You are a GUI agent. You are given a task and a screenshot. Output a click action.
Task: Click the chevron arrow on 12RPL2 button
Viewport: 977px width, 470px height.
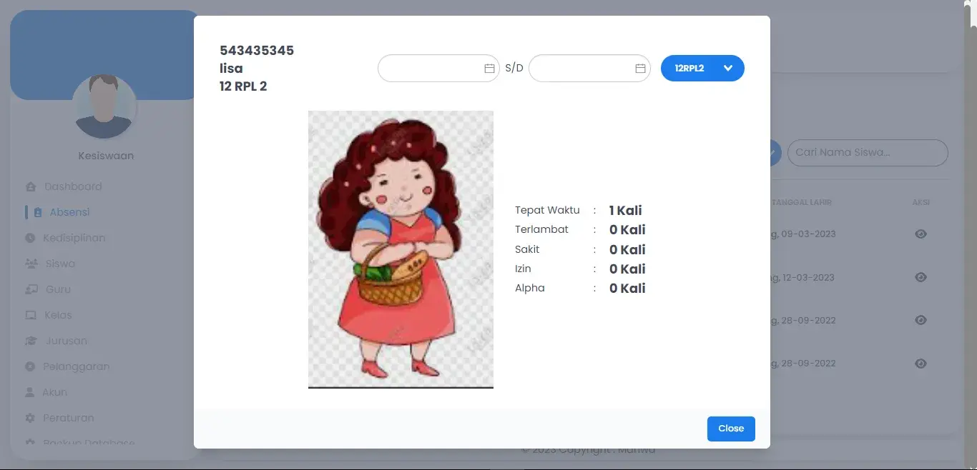[728, 68]
